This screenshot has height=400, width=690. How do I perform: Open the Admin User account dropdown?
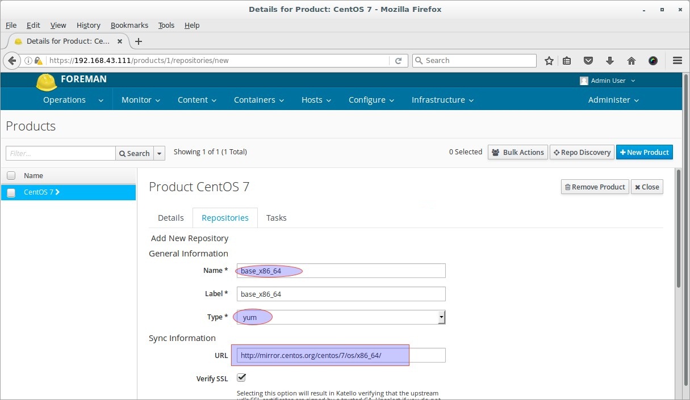608,81
